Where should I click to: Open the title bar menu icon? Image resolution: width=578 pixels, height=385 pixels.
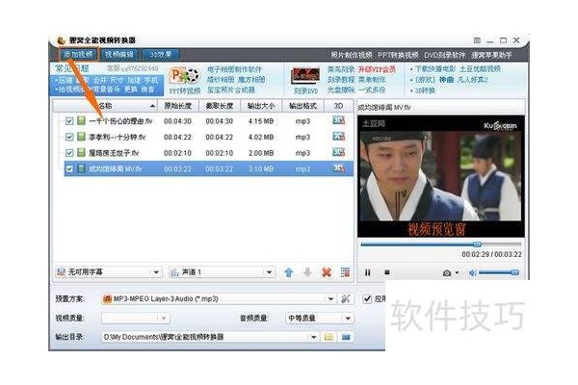(x=477, y=40)
